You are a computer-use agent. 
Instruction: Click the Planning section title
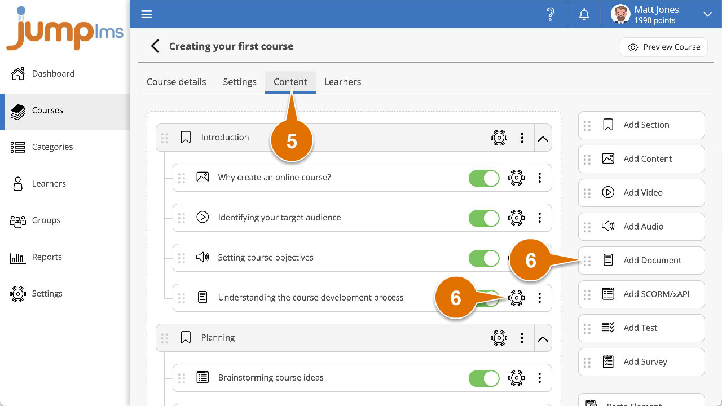click(x=218, y=338)
